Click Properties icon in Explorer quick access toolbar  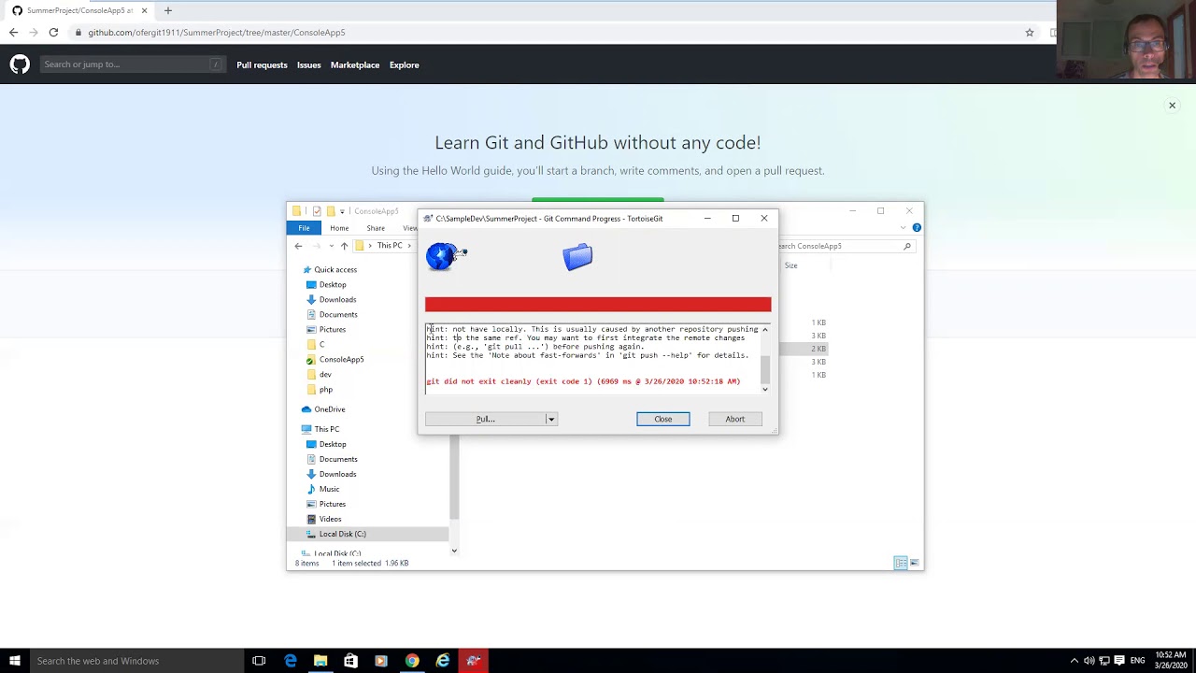coord(317,211)
